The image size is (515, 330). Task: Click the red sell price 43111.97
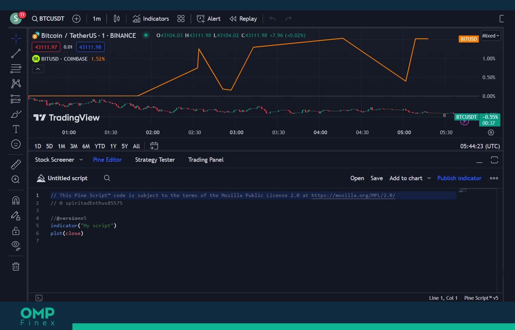(x=46, y=47)
